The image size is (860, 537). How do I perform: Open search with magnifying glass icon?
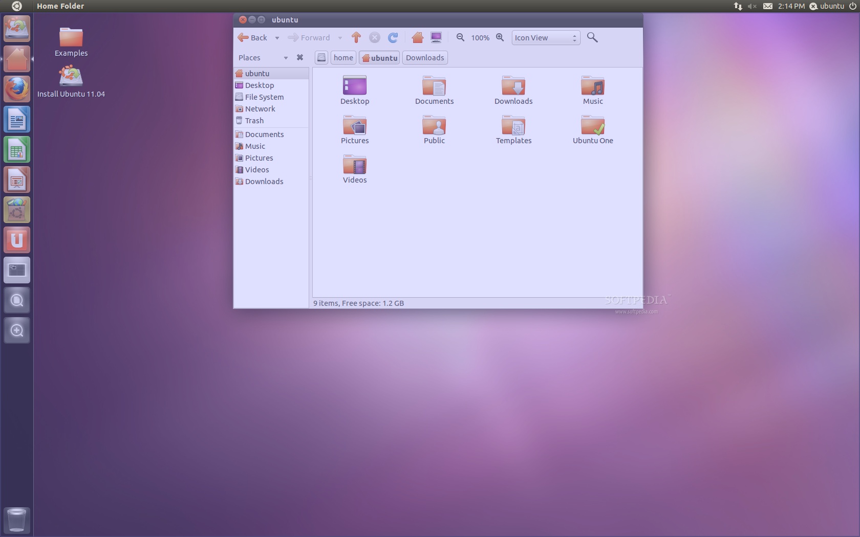[592, 37]
